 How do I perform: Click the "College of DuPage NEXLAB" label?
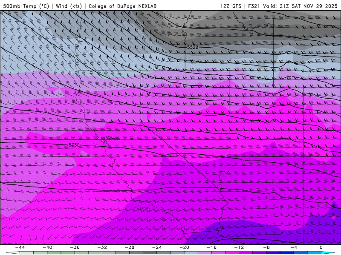tap(122, 6)
